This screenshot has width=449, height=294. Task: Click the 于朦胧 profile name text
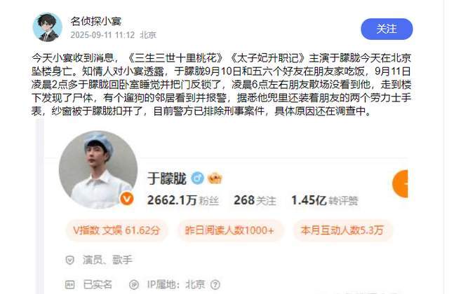pyautogui.click(x=167, y=178)
